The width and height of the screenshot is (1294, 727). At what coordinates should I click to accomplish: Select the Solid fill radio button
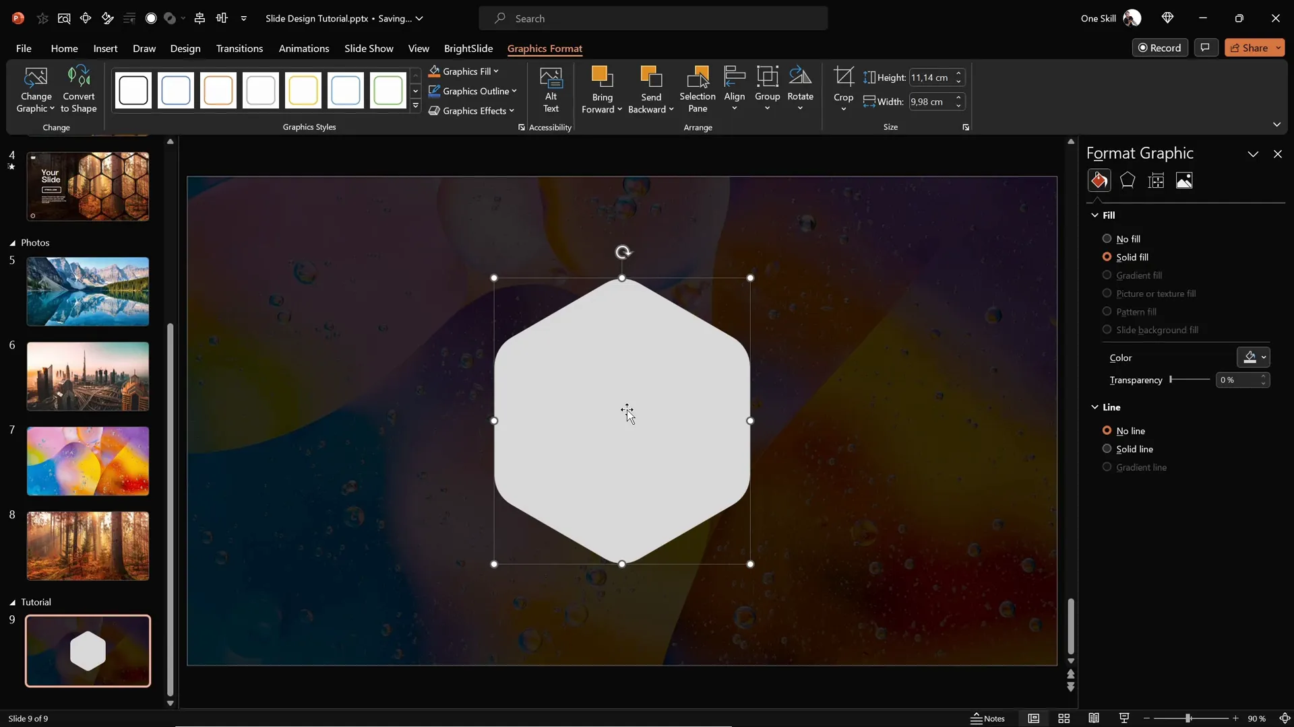(1107, 257)
